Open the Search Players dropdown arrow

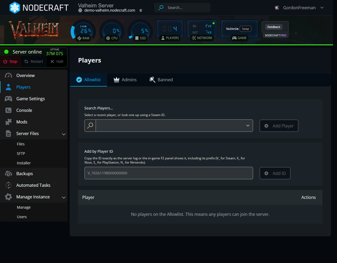pos(248,125)
